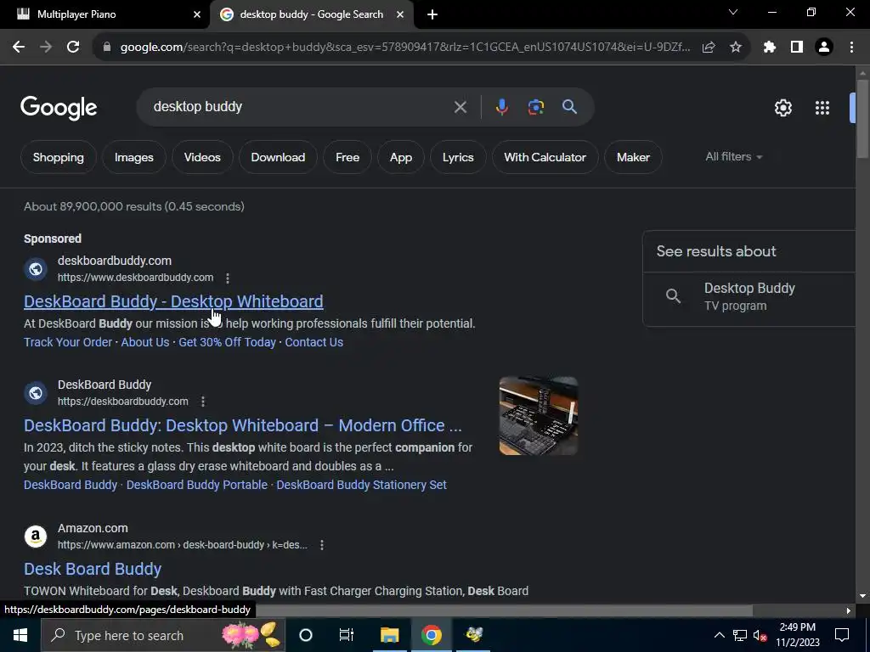Open the DeskBoard Buddy Stationery Set link

(x=361, y=485)
